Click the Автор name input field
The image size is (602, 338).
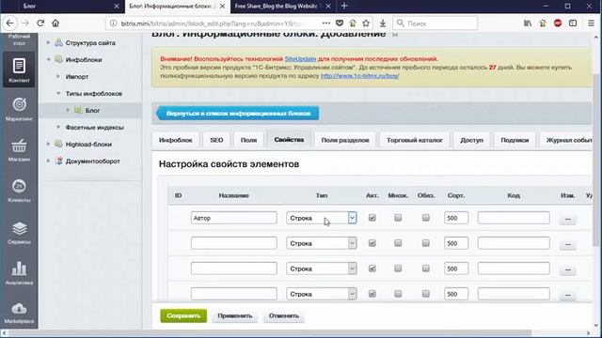234,218
